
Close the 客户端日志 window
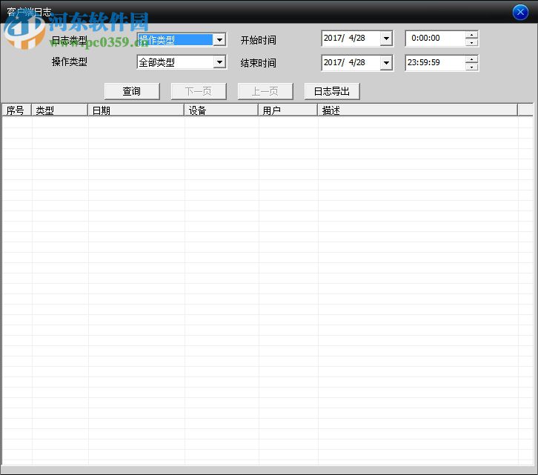520,13
